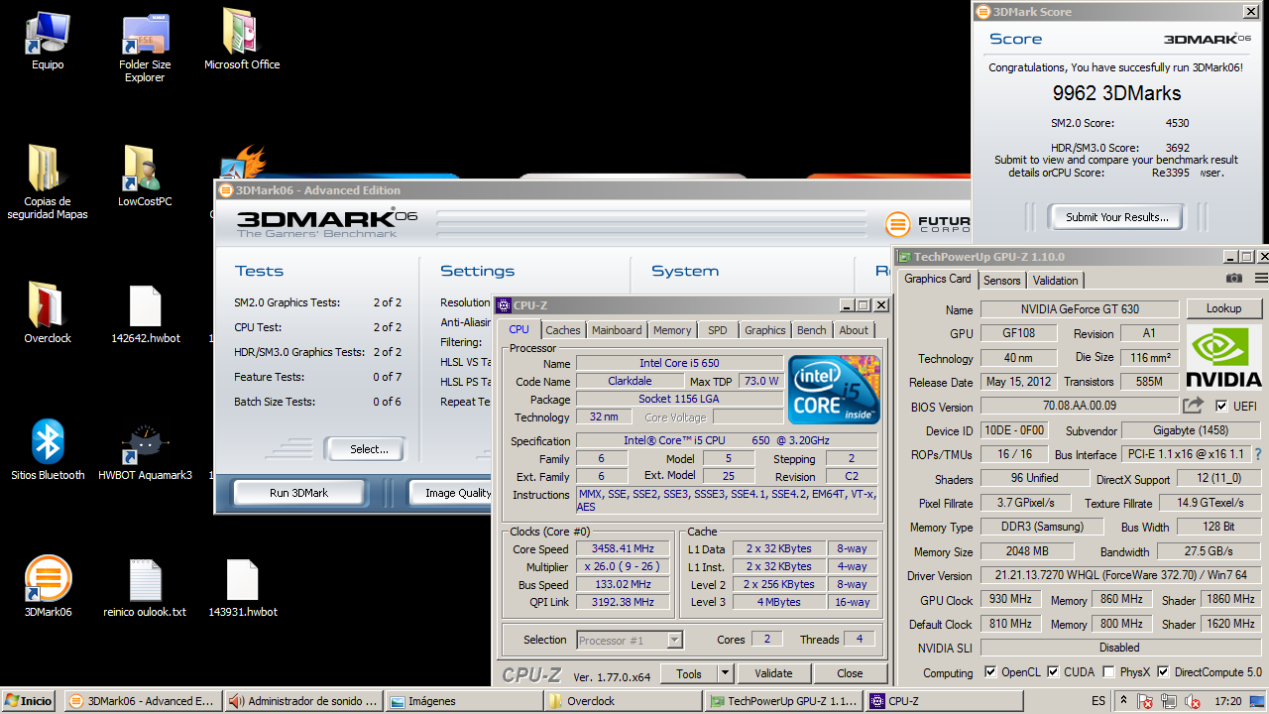The image size is (1269, 714).
Task: Switch to the Graphics tab in CPU-Z
Action: 765,330
